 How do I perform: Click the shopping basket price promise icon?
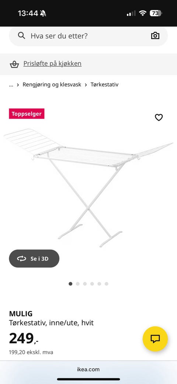[x=14, y=64]
